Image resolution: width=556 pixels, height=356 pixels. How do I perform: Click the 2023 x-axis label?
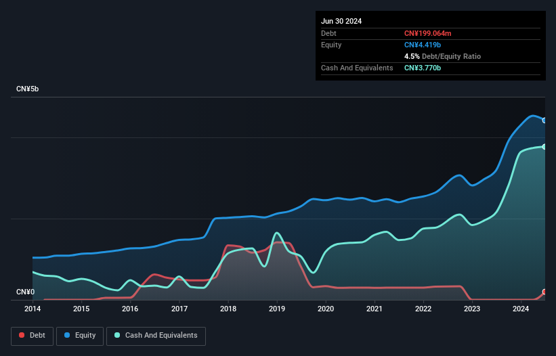tap(472, 309)
